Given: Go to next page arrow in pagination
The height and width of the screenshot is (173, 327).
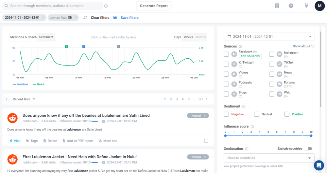Looking at the screenshot, I should tap(207, 99).
